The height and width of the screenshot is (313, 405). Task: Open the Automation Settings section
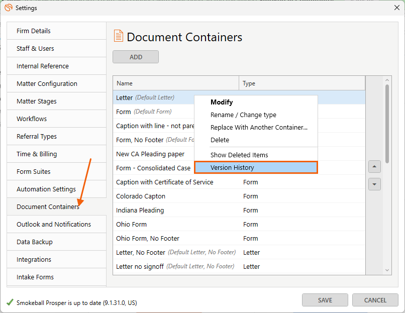pyautogui.click(x=57, y=189)
